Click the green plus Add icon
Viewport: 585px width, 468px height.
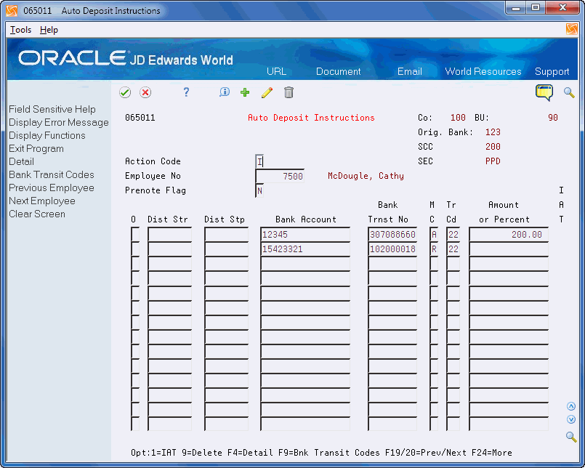point(245,92)
